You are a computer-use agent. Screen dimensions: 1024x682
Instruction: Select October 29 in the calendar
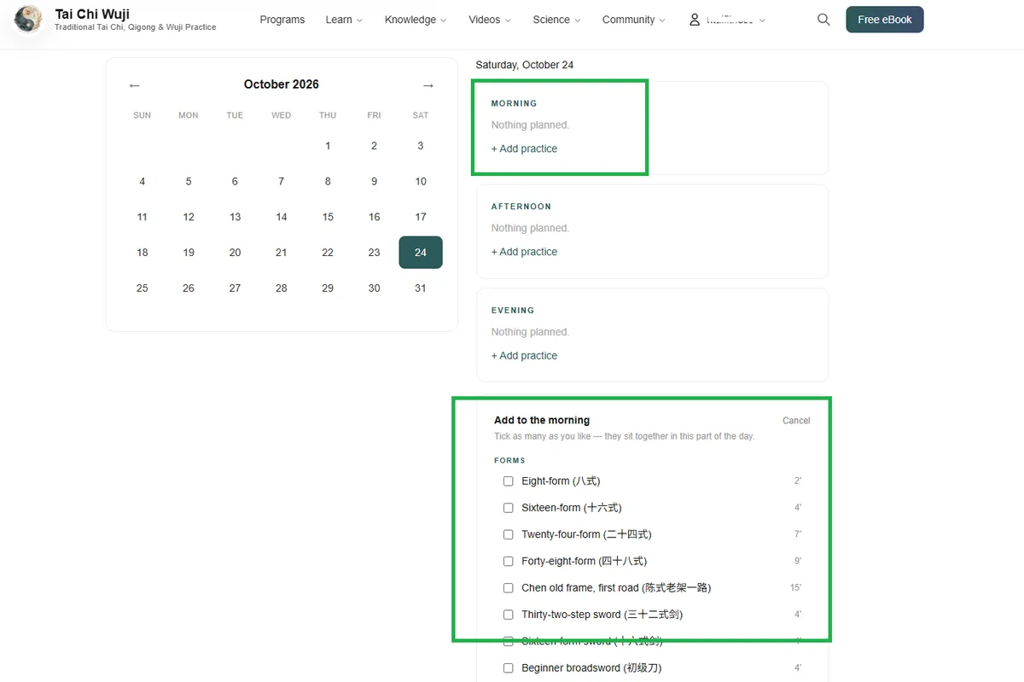[x=328, y=289]
